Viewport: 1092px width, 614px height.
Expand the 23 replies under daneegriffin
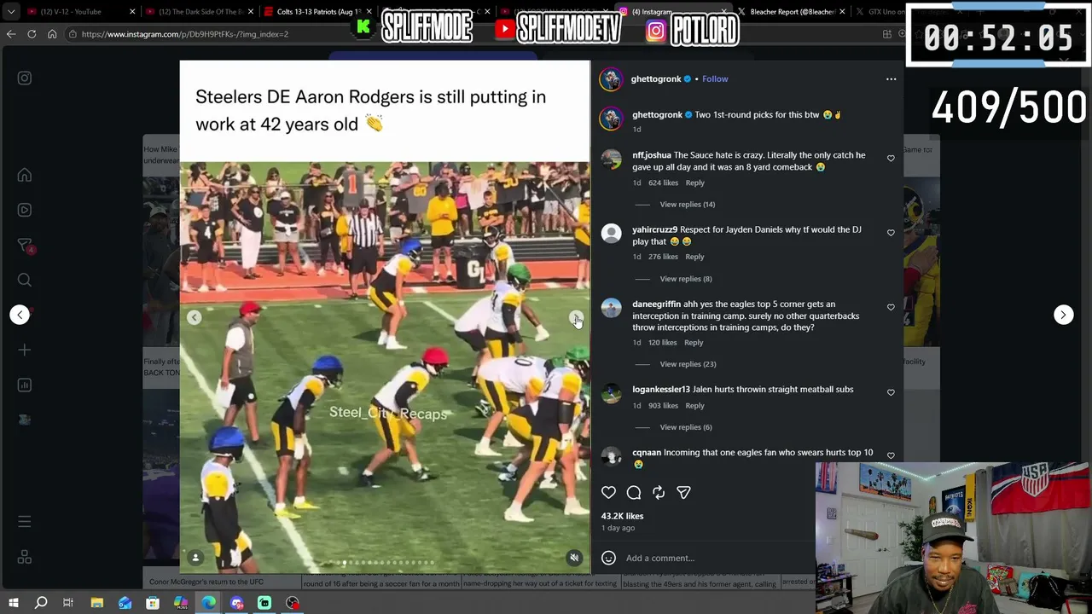[688, 364]
